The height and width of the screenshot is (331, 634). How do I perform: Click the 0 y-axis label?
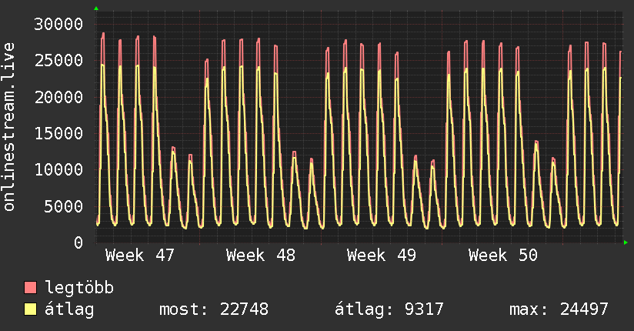click(78, 242)
